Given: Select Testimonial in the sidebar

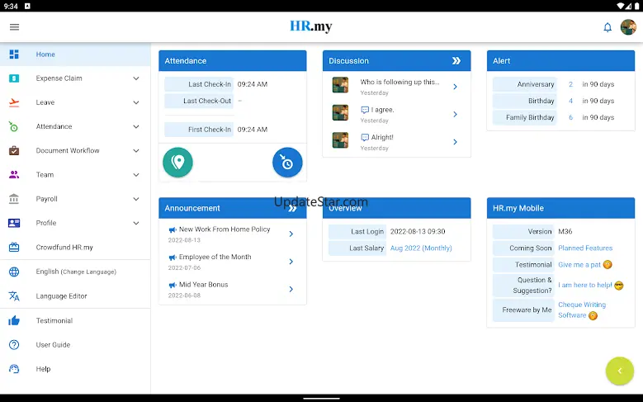Looking at the screenshot, I should click(x=75, y=320).
